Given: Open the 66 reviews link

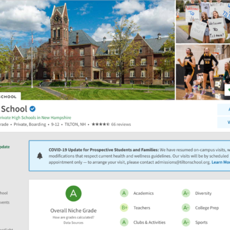Looking at the screenshot, I should pos(121,124).
